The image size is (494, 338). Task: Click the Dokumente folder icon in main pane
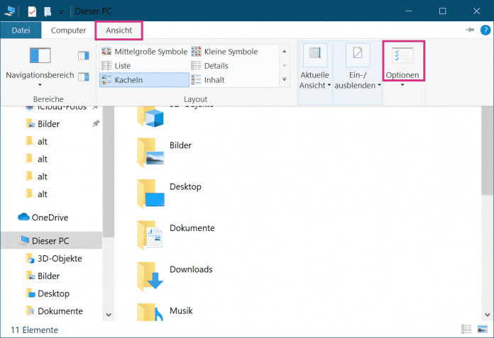150,232
